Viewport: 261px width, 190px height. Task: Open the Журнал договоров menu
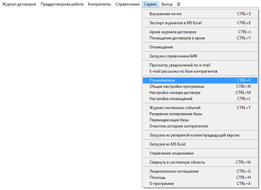[x=19, y=4]
